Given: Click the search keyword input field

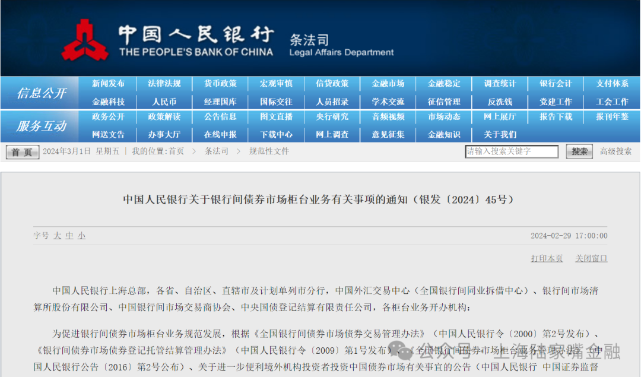Looking at the screenshot, I should coord(512,151).
